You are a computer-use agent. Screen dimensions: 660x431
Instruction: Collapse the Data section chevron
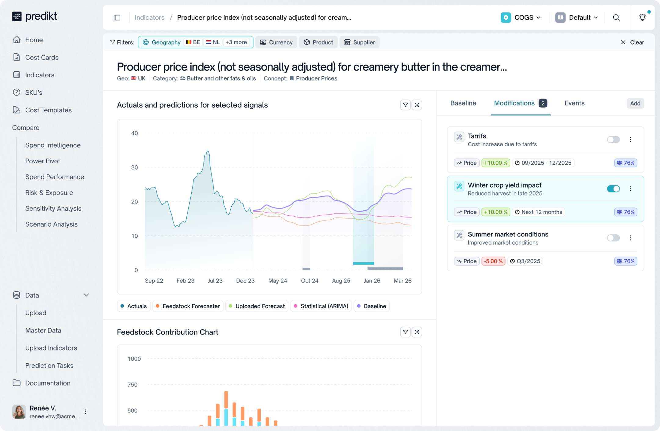click(x=86, y=295)
